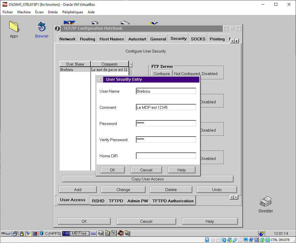
Task: Open User Security Entry system menu
Action: tap(100, 80)
